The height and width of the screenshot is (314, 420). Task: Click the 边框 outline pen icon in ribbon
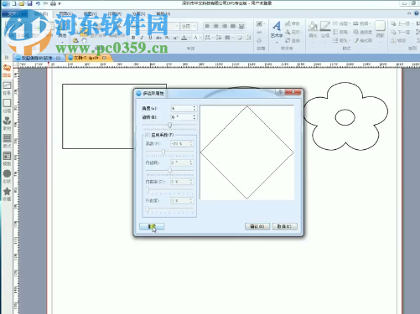click(325, 27)
